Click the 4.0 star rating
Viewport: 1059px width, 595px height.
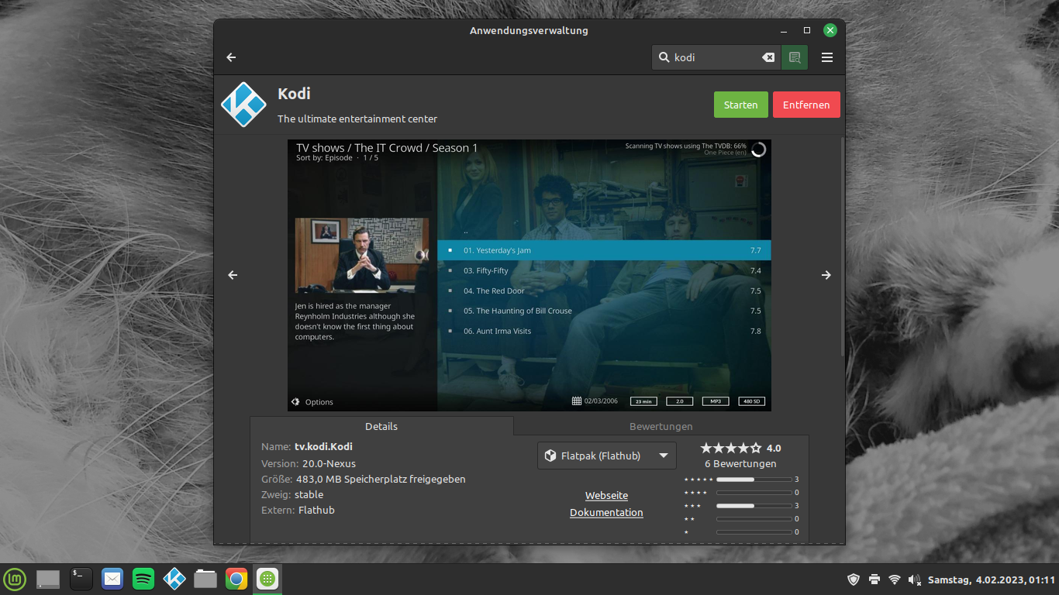(740, 448)
